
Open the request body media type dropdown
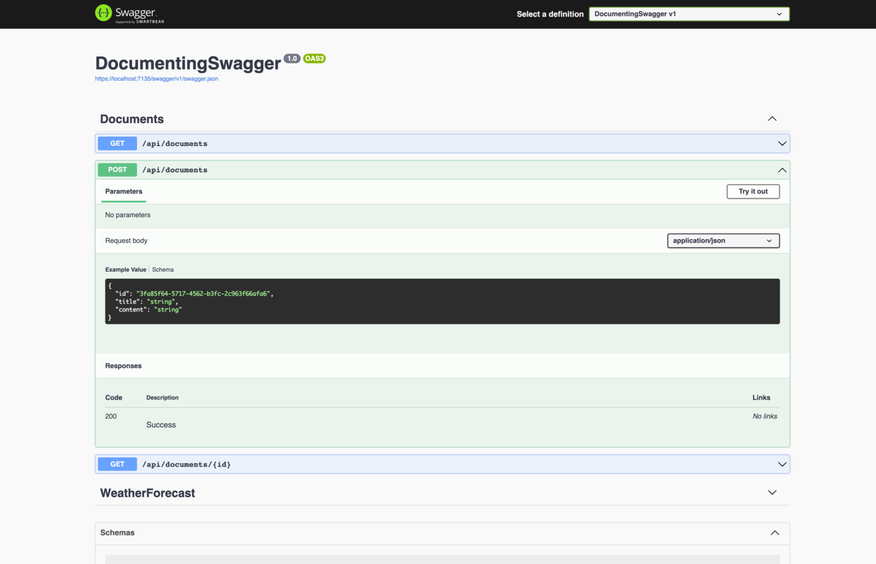723,240
